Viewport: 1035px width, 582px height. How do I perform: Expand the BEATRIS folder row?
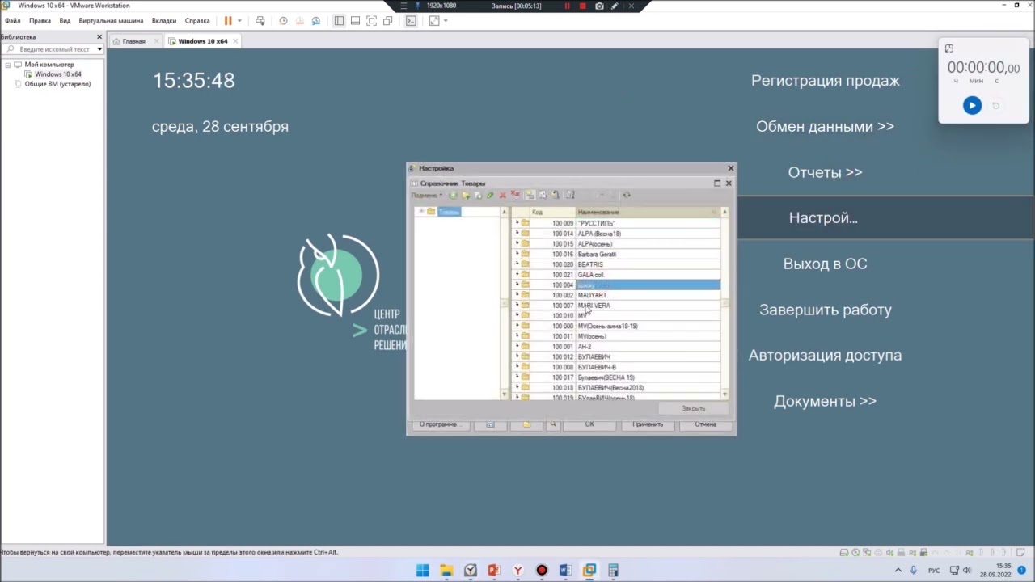(x=517, y=264)
